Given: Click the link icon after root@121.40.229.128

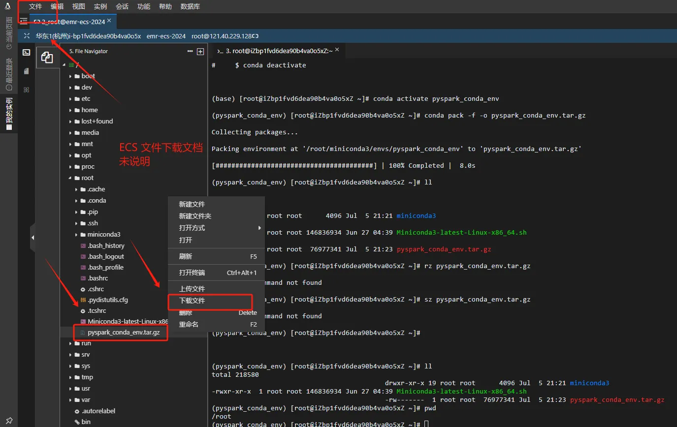Looking at the screenshot, I should click(x=256, y=36).
